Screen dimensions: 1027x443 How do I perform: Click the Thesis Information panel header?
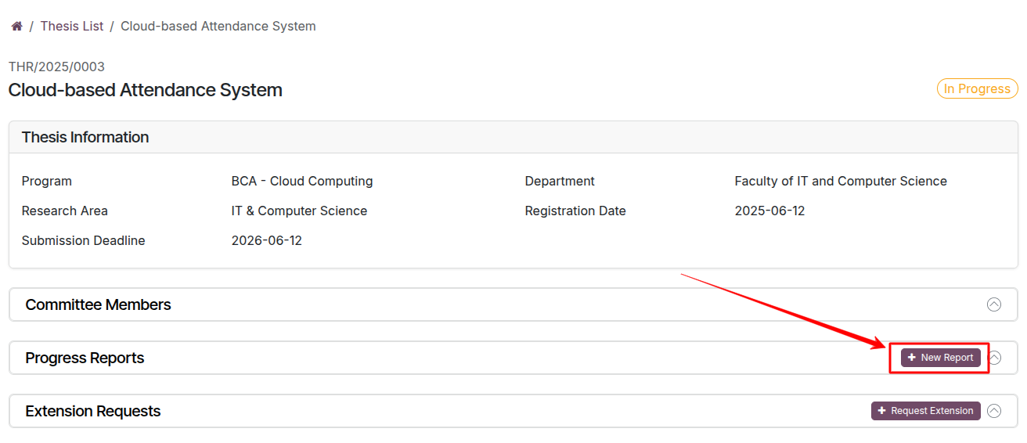coord(85,138)
